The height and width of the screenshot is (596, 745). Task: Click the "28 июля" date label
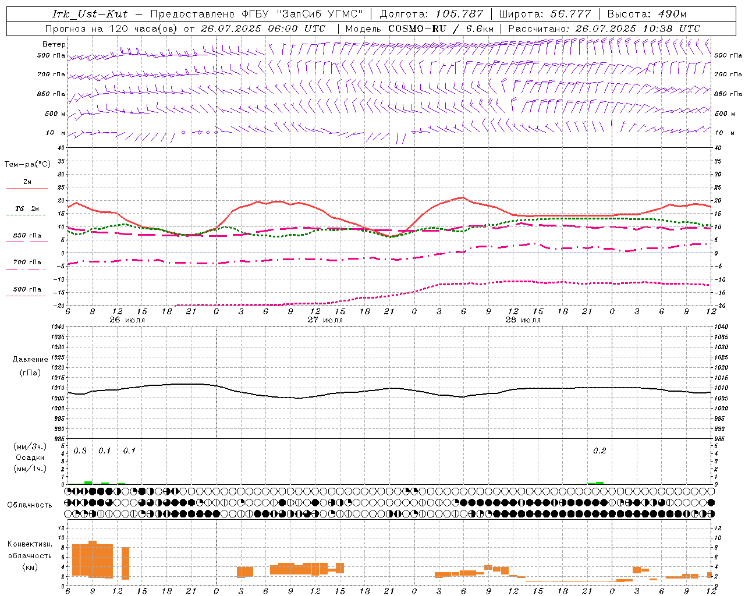click(523, 320)
